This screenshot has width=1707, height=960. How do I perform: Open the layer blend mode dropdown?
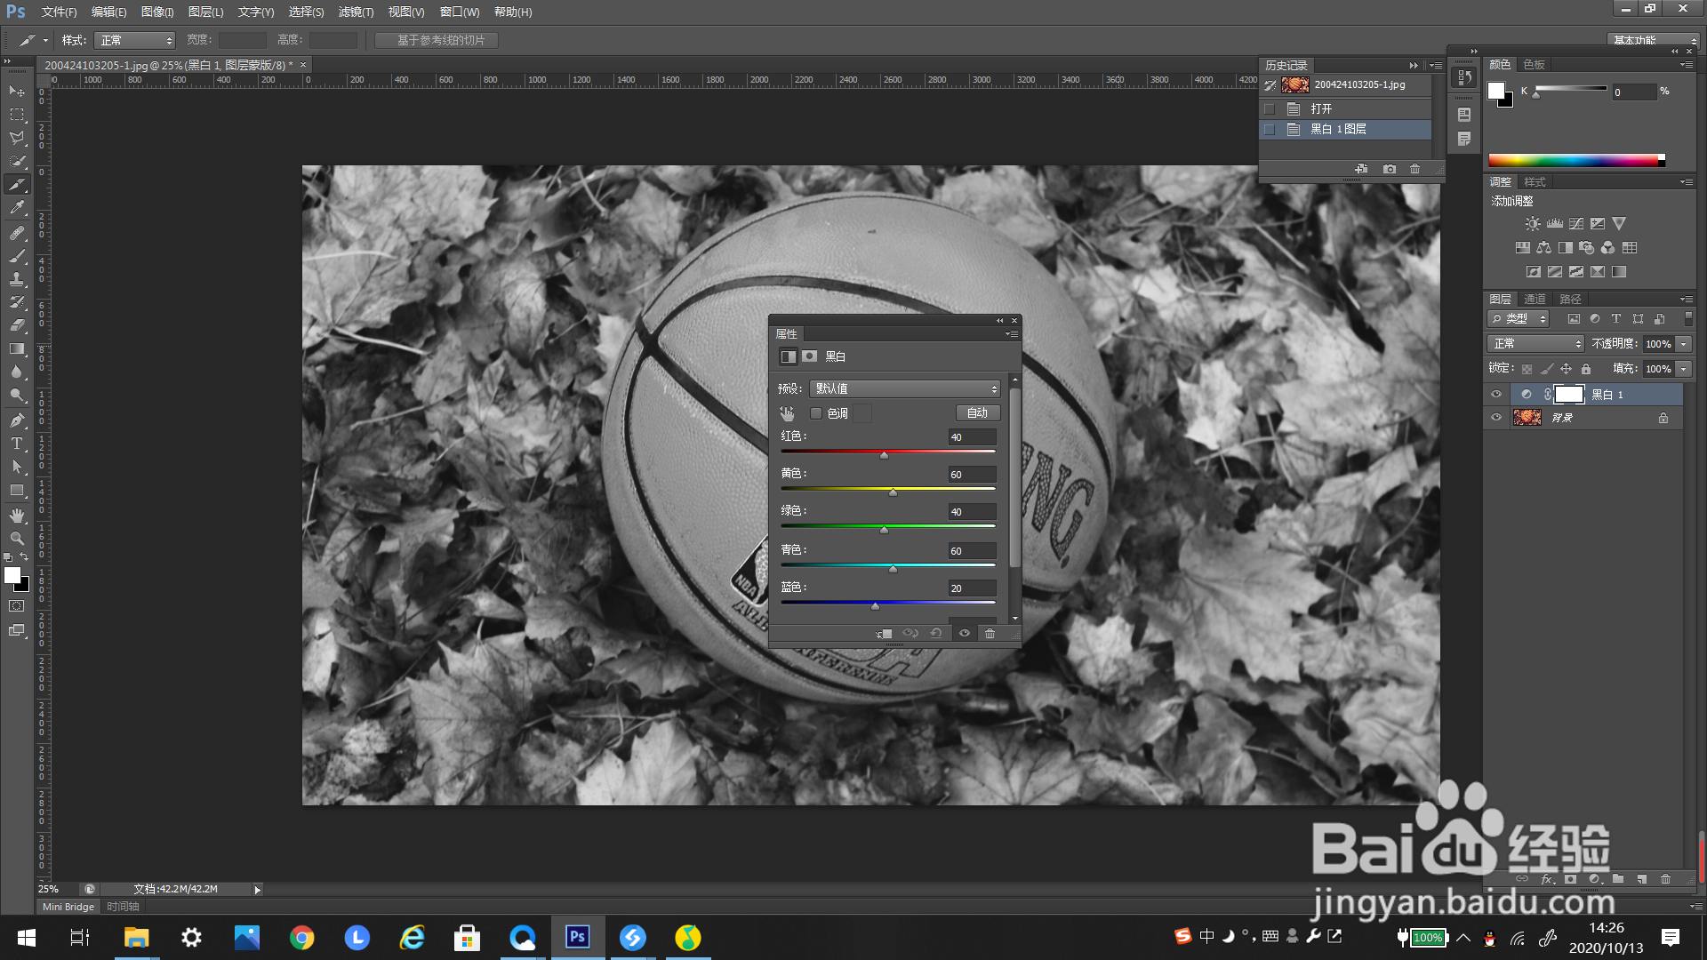(1535, 344)
